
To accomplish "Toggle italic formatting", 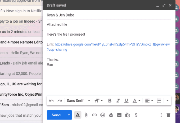I will [x=118, y=101].
